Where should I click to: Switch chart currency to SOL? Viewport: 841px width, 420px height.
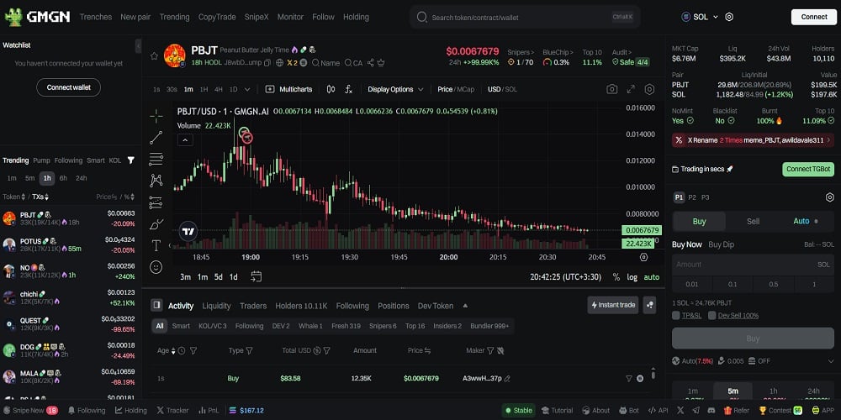[x=511, y=90]
